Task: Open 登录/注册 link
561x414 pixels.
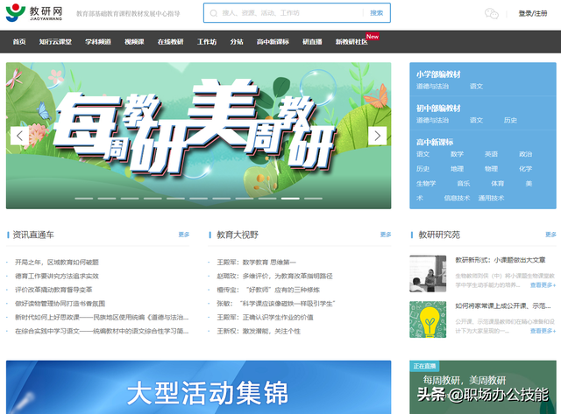Action: (x=533, y=14)
